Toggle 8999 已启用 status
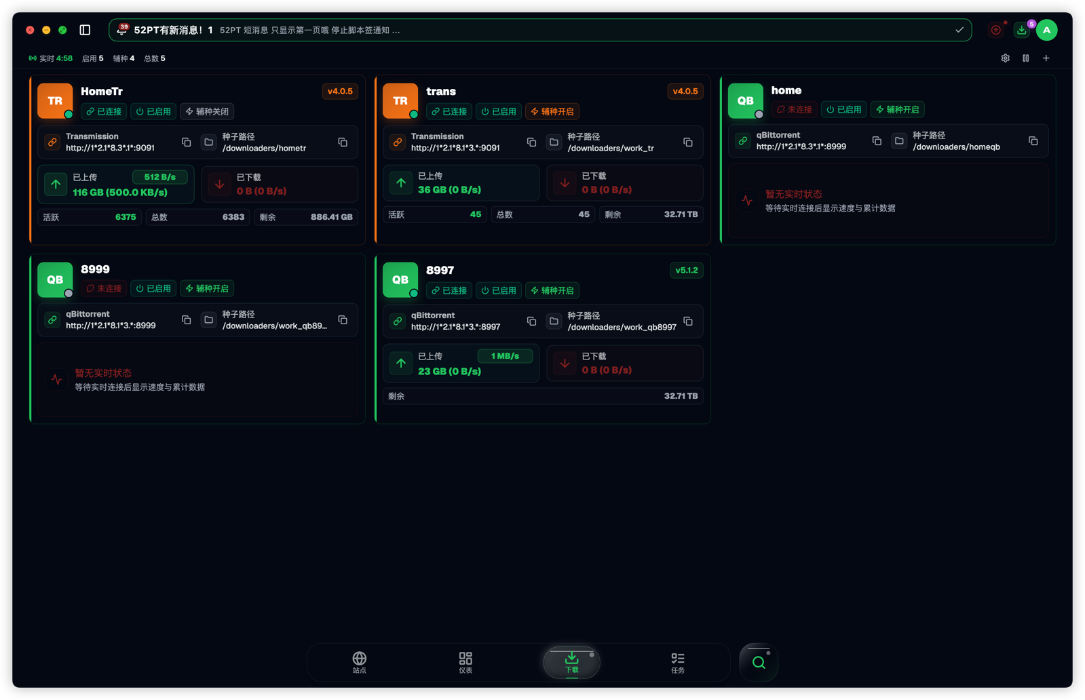1085x700 pixels. (x=153, y=288)
